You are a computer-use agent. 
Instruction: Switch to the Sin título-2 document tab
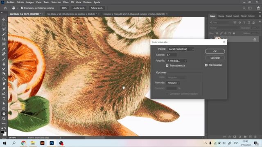pyautogui.click(x=72, y=14)
